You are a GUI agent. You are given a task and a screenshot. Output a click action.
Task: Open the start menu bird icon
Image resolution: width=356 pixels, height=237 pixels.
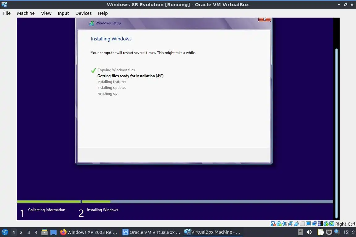point(5,232)
